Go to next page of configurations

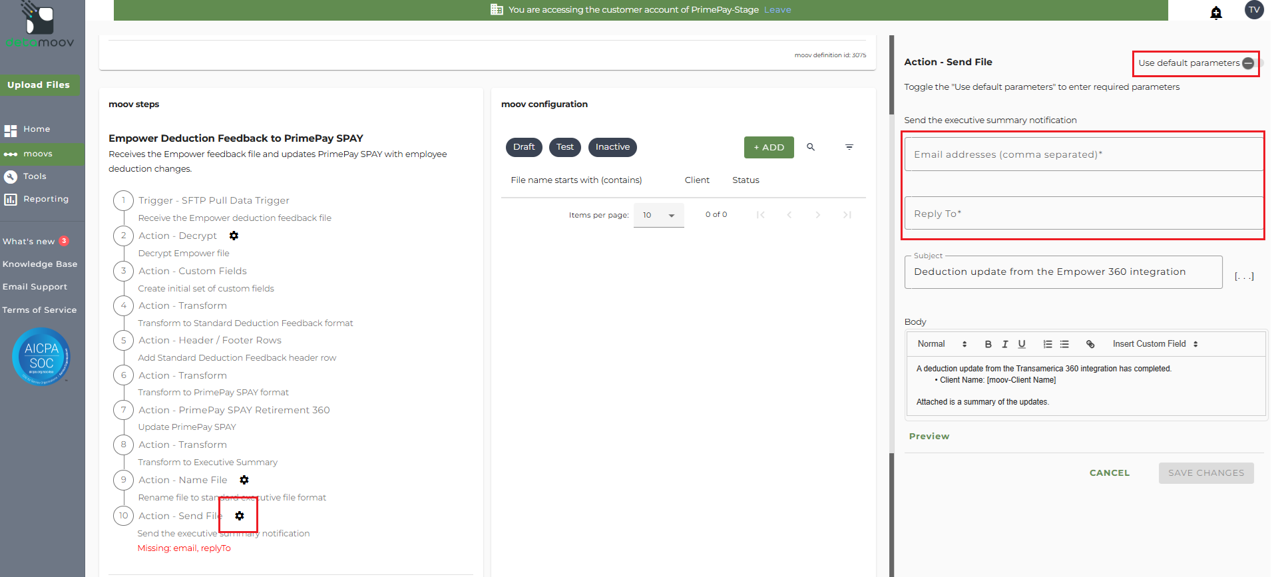[818, 215]
